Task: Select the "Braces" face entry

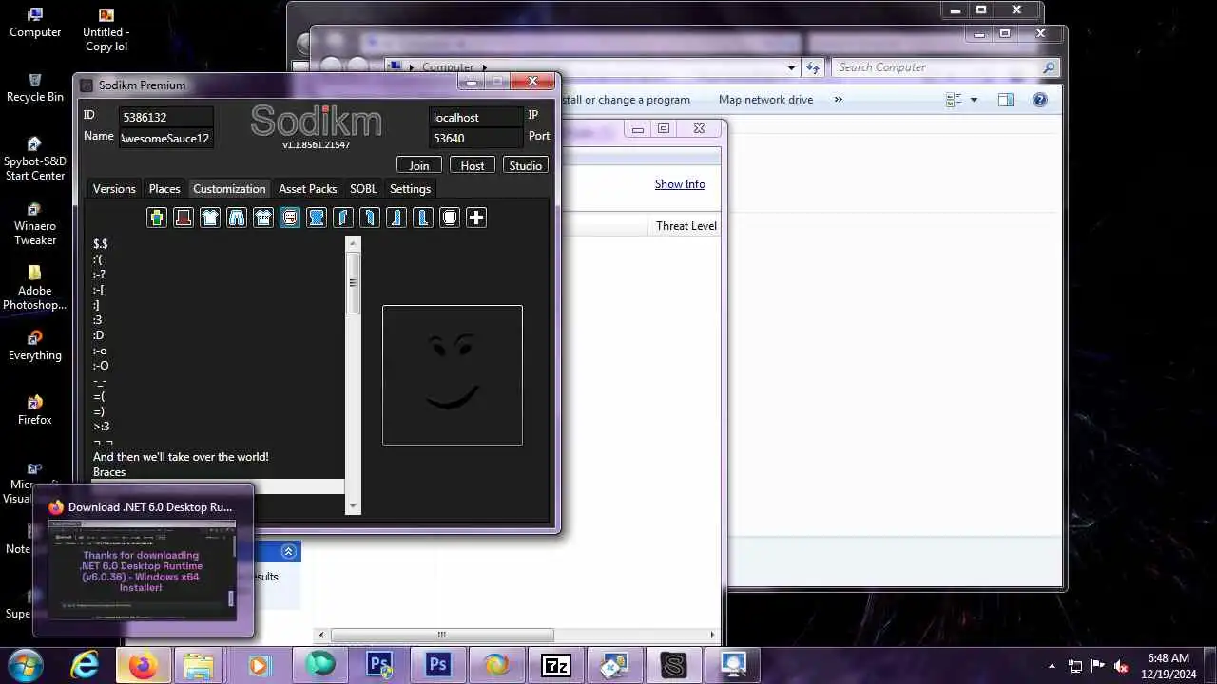Action: pos(109,472)
